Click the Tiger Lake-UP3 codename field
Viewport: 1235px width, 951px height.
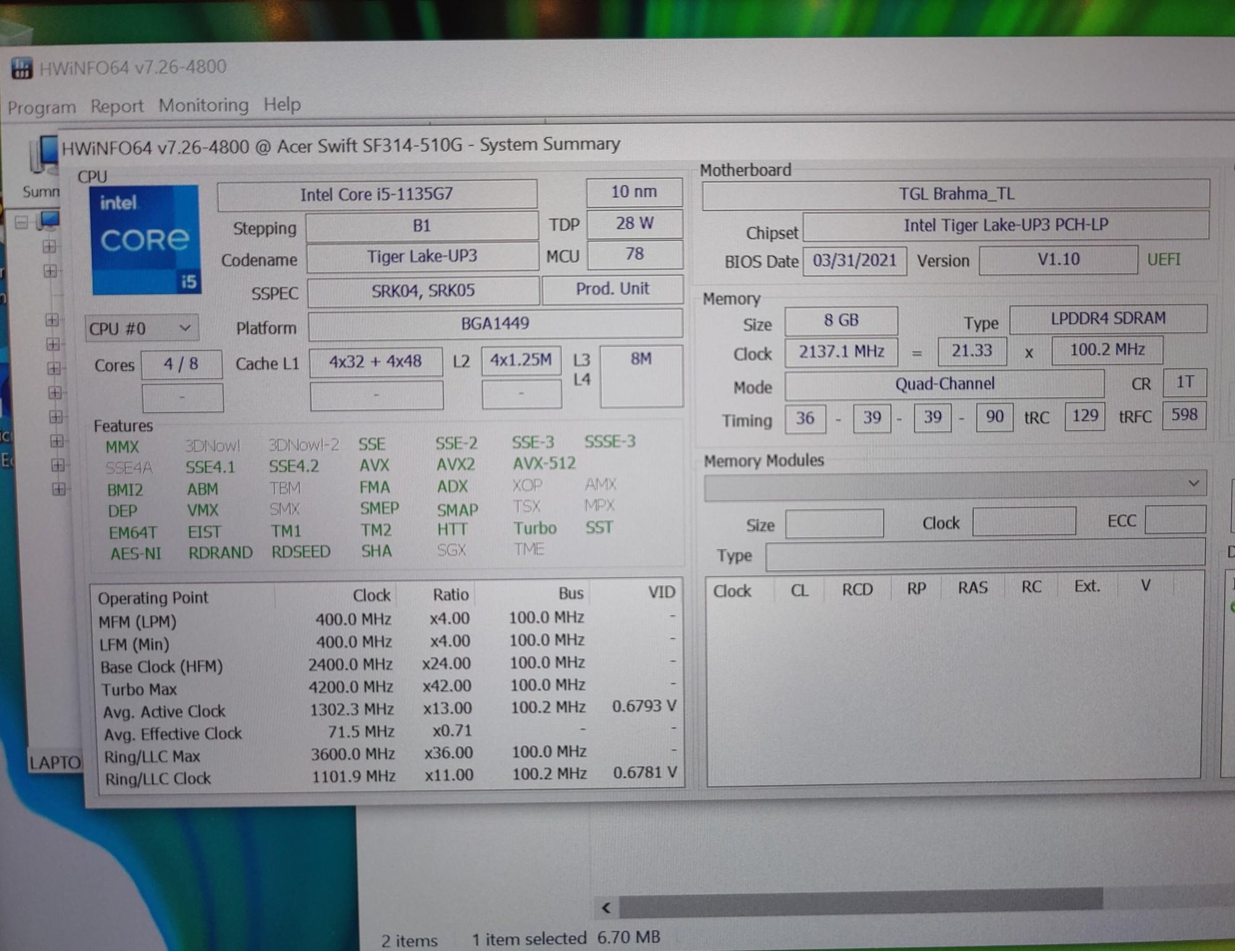422,256
